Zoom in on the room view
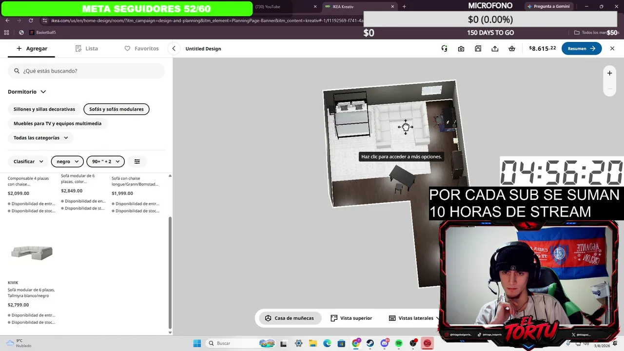 click(x=609, y=73)
